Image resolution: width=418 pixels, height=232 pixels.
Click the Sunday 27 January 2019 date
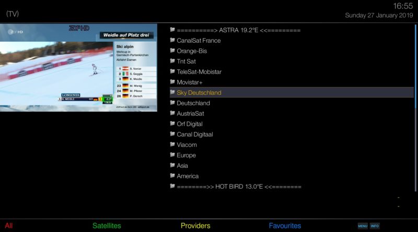coord(379,16)
